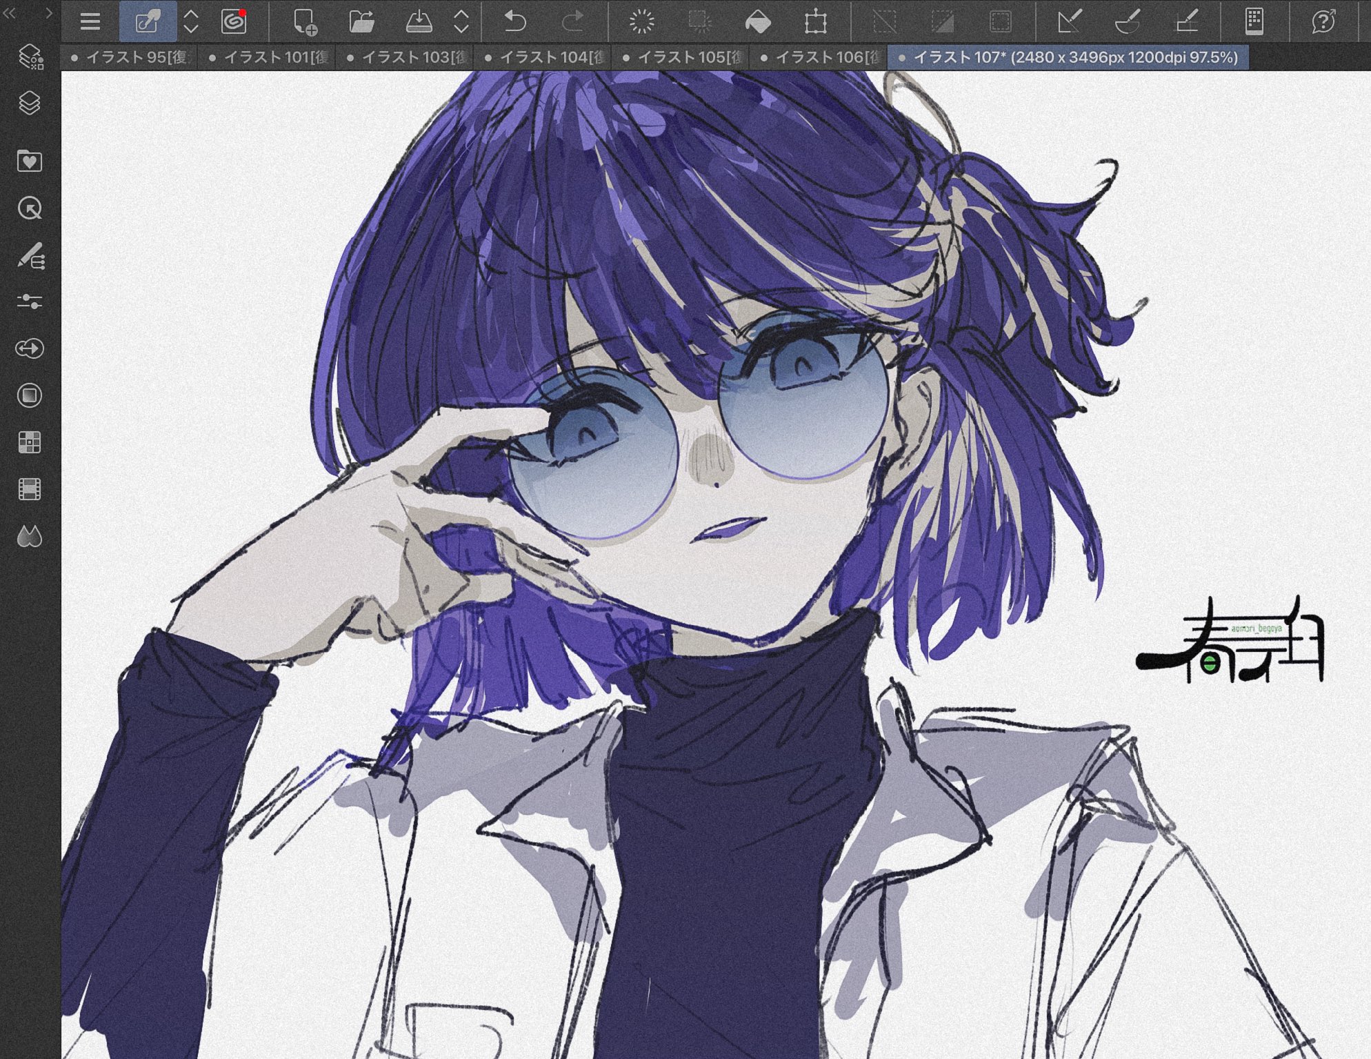Clear the layer using the dotted circle icon

[642, 21]
